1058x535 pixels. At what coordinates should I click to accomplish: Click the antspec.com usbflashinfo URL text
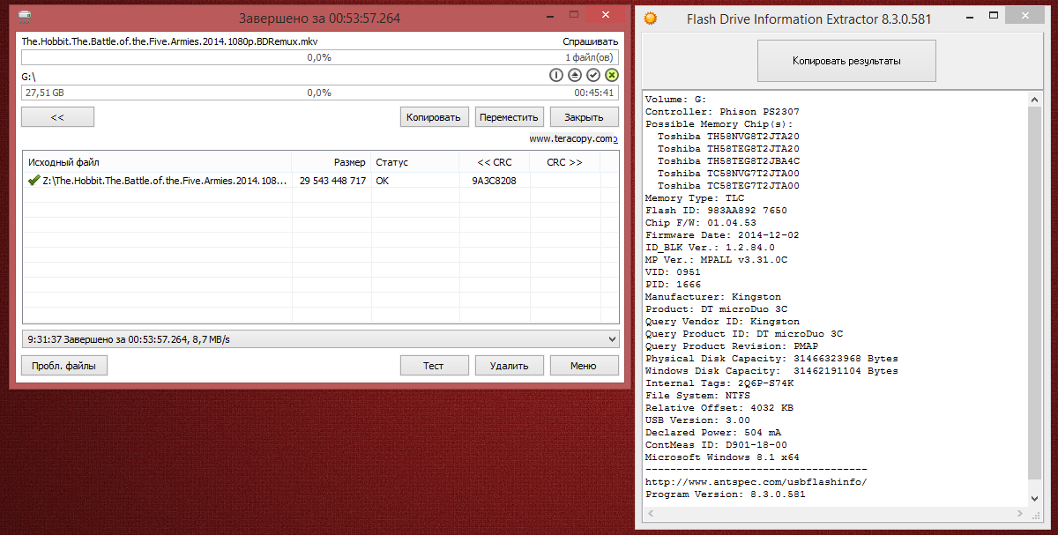(756, 482)
